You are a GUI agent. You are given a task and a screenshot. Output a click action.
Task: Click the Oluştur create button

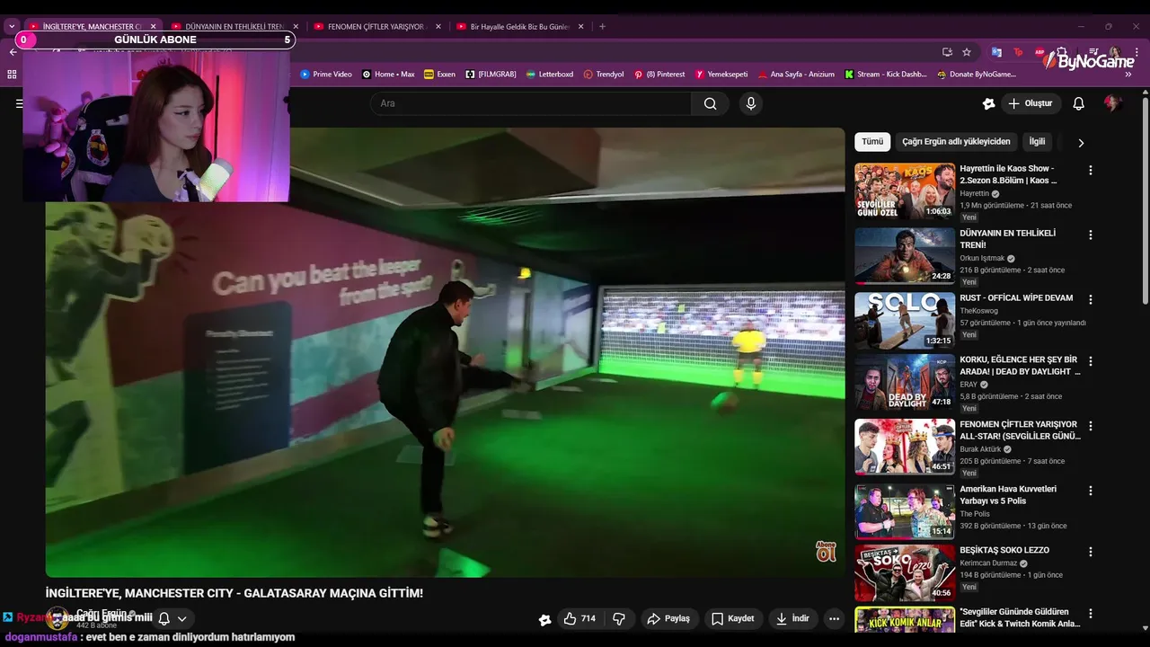tap(1031, 103)
